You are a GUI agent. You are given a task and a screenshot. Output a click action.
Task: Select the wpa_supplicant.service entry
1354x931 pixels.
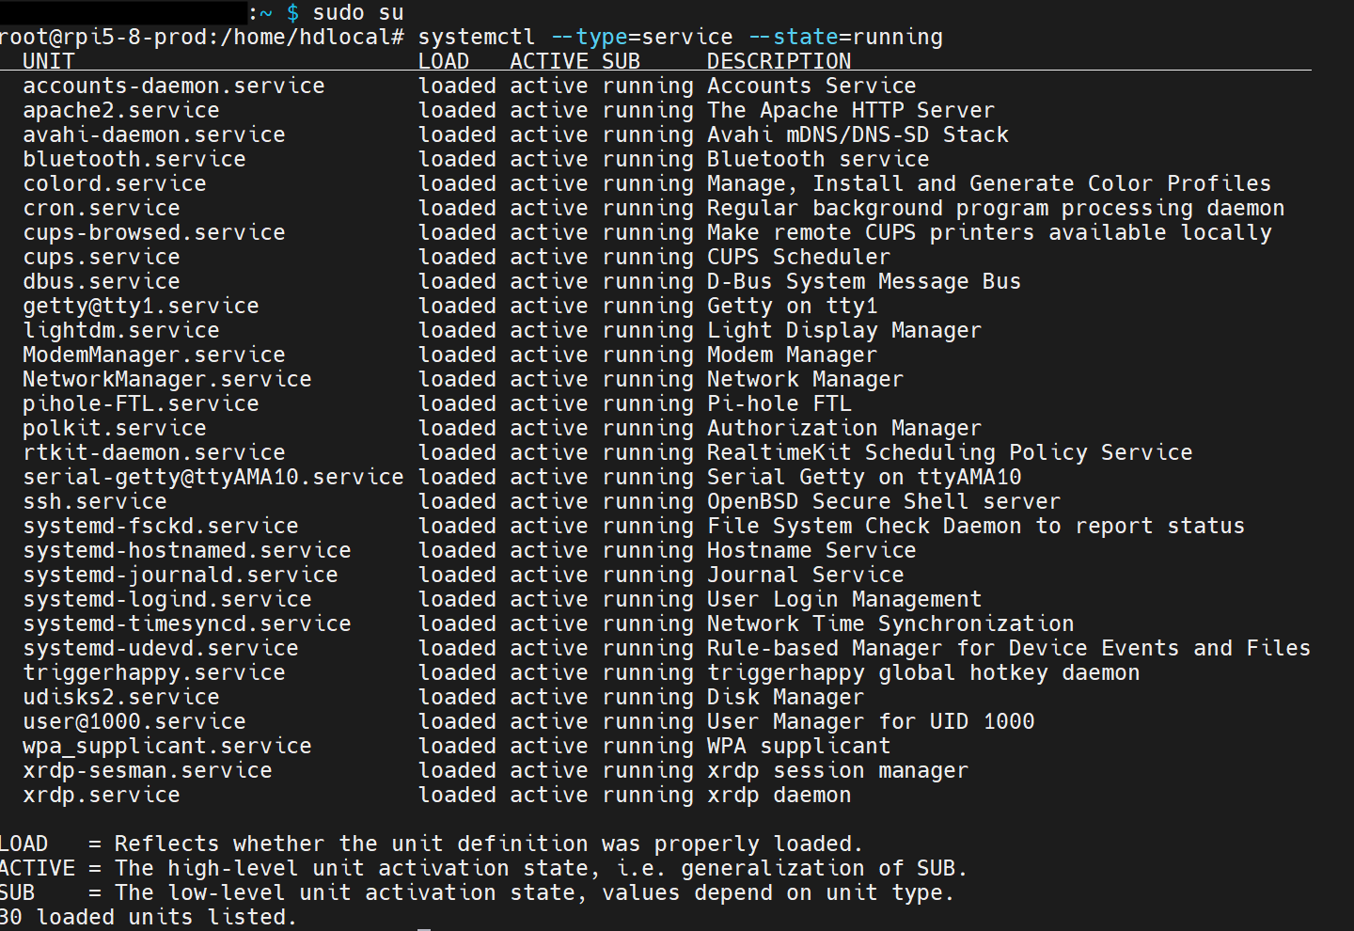click(x=166, y=745)
